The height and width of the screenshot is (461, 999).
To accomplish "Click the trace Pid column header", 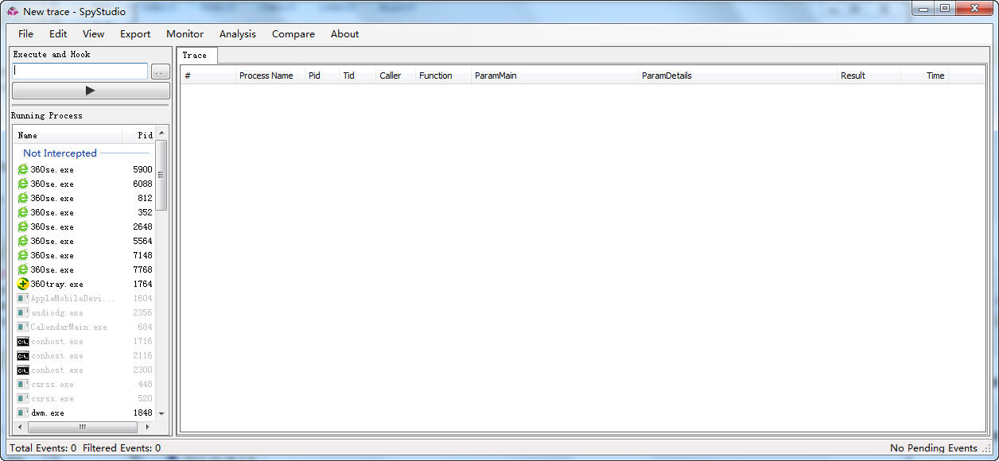I will pyautogui.click(x=323, y=76).
